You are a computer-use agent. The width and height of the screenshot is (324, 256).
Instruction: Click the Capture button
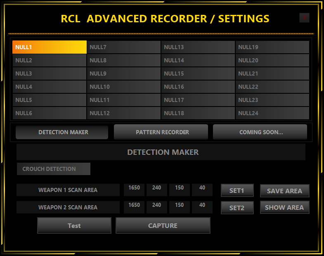coord(163,225)
